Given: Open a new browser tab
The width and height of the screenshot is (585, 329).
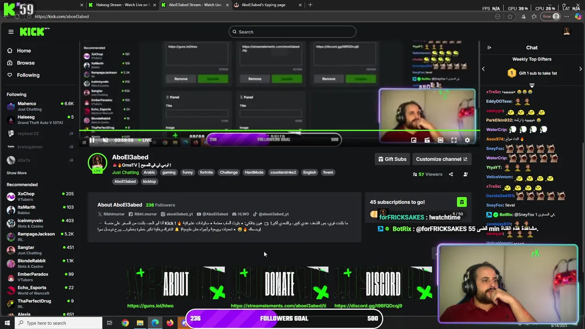Looking at the screenshot, I should tap(310, 5).
